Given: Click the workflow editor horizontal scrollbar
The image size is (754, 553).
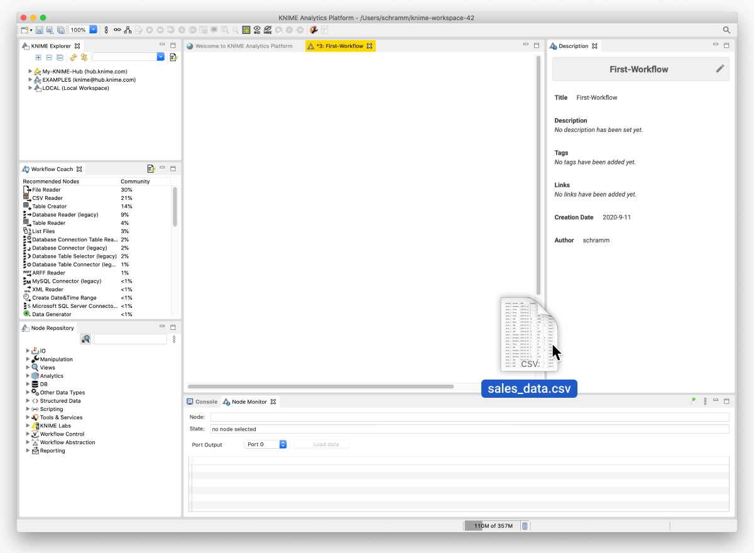Looking at the screenshot, I should coord(320,386).
